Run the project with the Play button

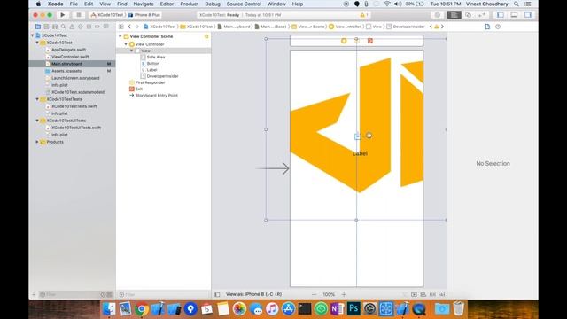[x=63, y=15]
